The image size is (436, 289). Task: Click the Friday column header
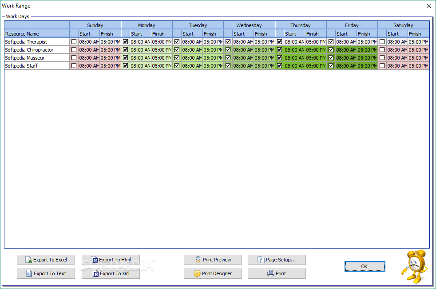click(x=352, y=25)
